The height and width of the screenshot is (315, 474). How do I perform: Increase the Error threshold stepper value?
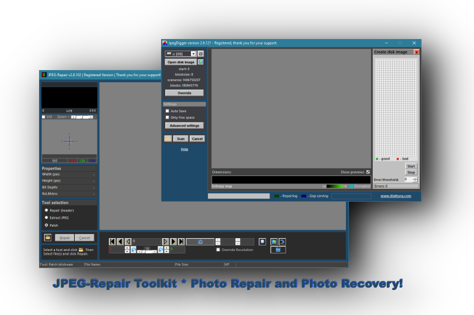pos(415,178)
